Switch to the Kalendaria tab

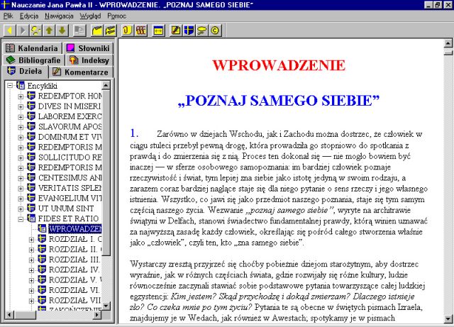(x=32, y=48)
